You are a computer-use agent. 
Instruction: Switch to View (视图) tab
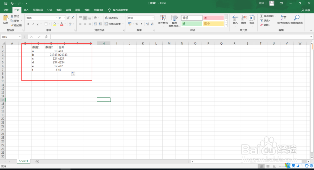pos(78,10)
